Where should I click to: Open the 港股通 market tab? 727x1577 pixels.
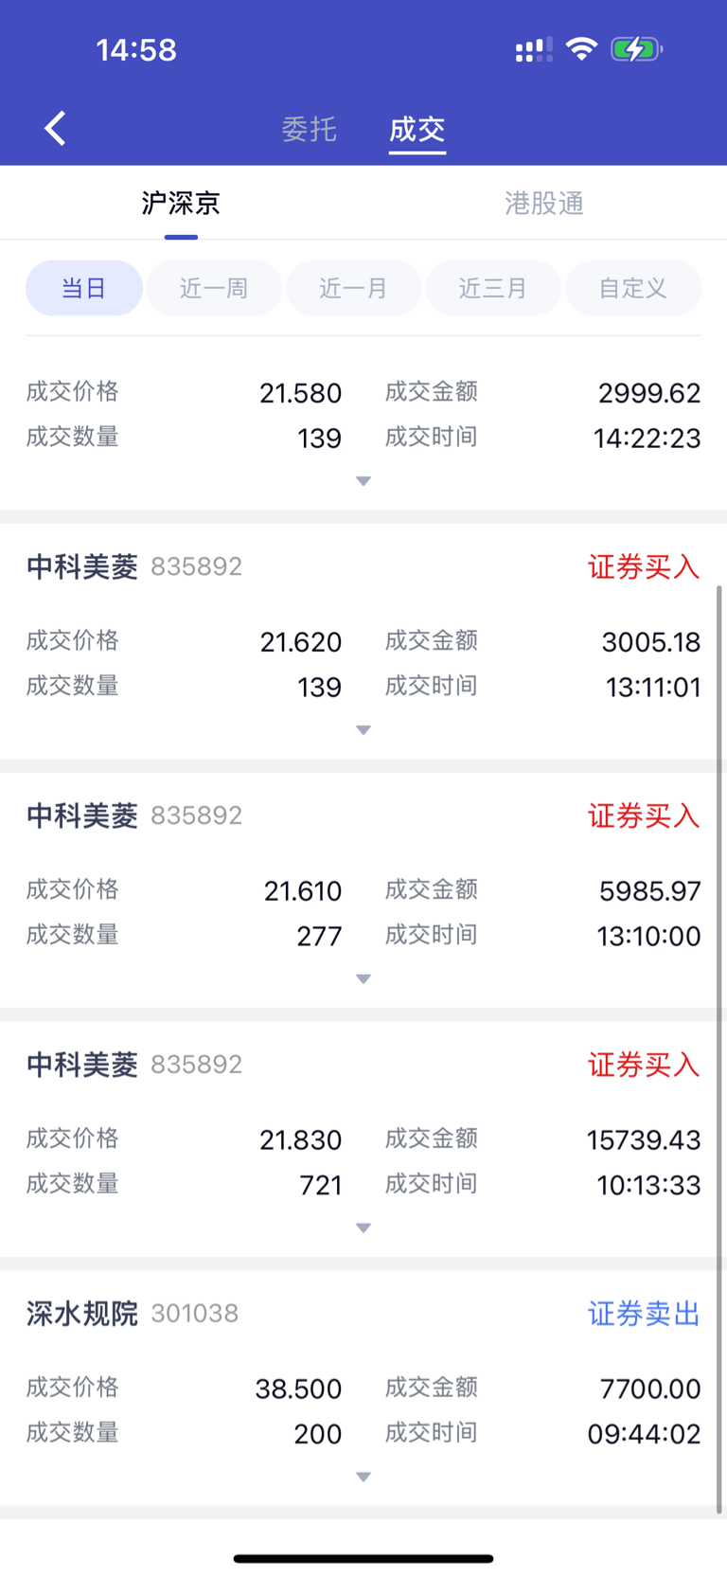(x=544, y=203)
